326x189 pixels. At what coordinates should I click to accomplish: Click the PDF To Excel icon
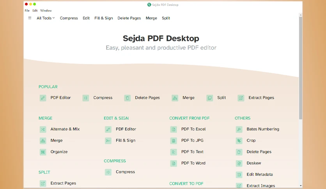[174, 129]
